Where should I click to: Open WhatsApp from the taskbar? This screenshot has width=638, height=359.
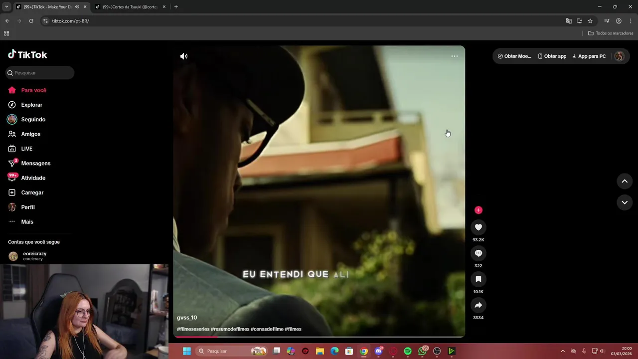point(423,351)
